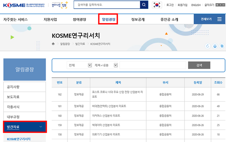Open the 전체 category dropdown

pyautogui.click(x=80, y=65)
